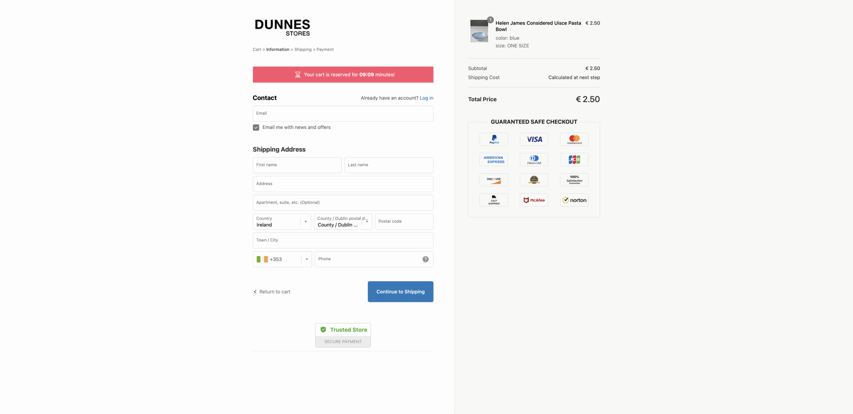853x414 pixels.
Task: Select Information breadcrumb step
Action: (x=278, y=49)
